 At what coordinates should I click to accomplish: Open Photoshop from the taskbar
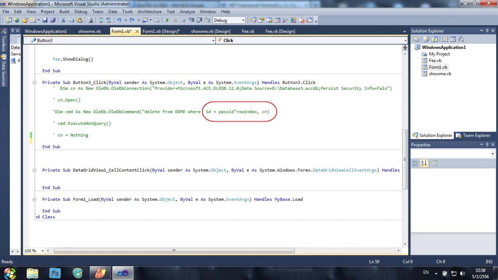pyautogui.click(x=55, y=273)
